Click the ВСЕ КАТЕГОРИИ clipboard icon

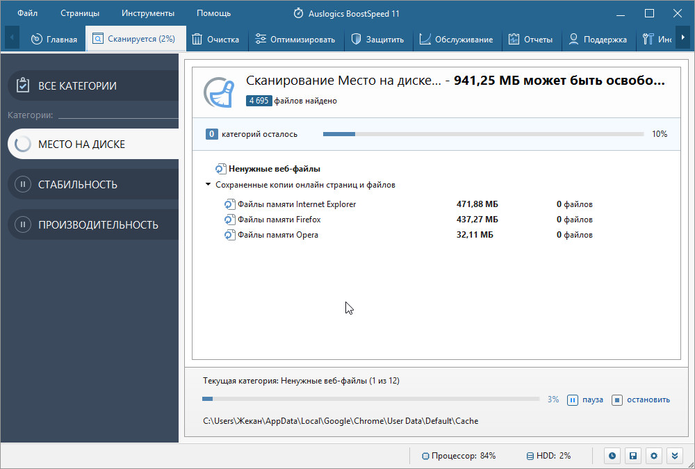(x=23, y=85)
